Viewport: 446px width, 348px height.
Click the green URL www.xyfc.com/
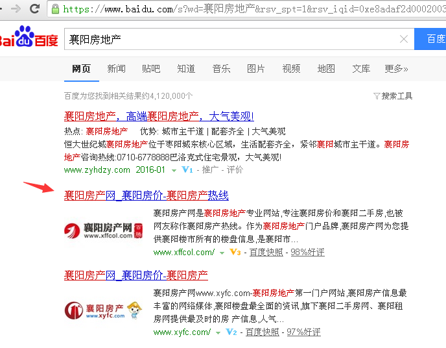pyautogui.click(x=182, y=332)
